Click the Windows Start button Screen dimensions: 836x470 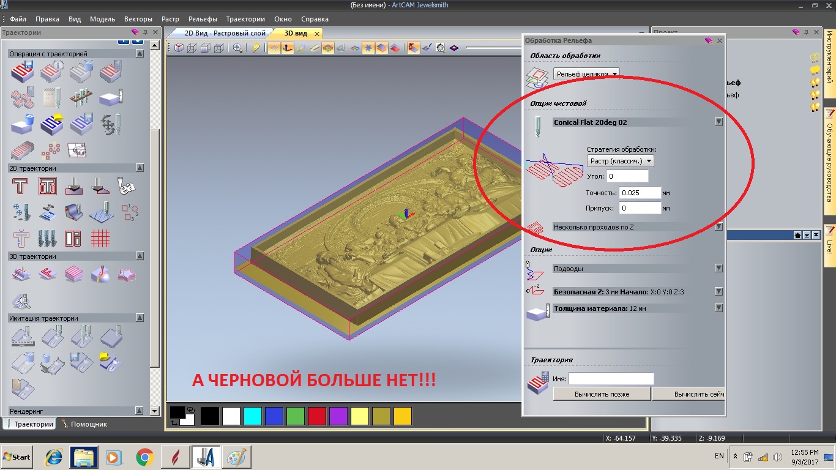(17, 457)
